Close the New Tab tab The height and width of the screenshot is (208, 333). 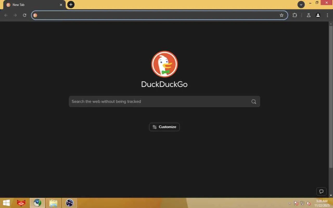[61, 5]
